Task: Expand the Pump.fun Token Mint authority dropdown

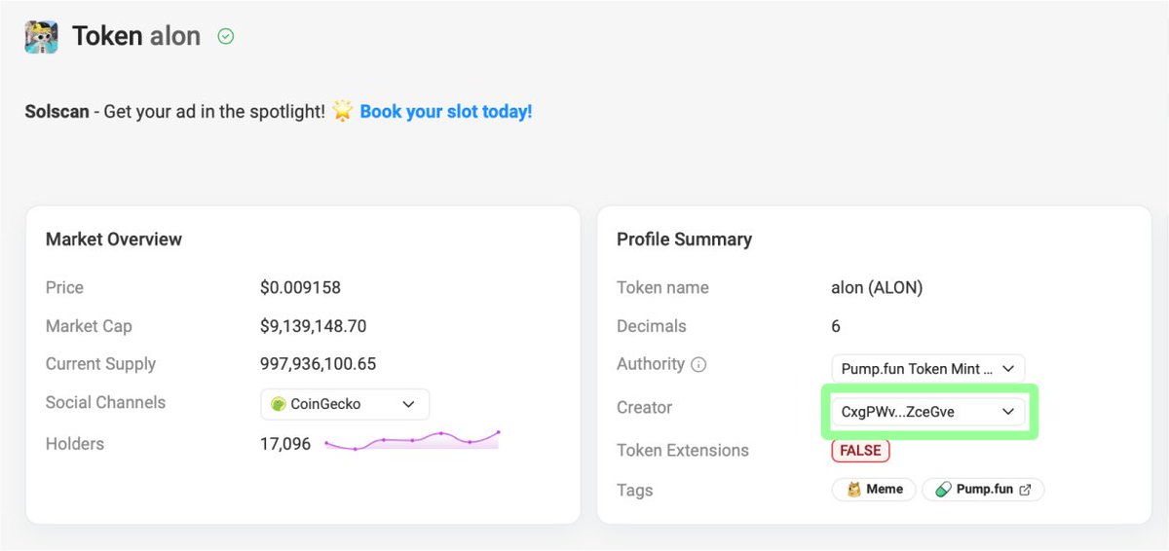Action: (927, 369)
